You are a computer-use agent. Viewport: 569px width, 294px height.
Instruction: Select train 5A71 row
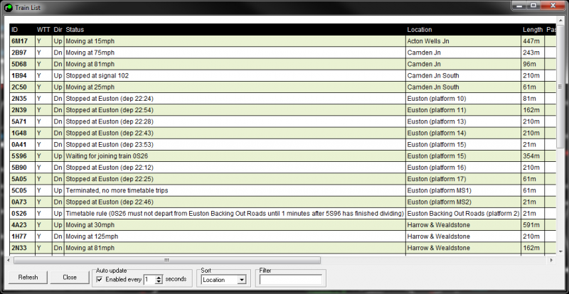282,121
